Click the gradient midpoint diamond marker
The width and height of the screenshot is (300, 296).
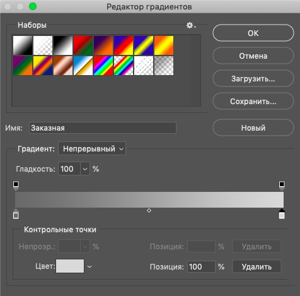149,211
